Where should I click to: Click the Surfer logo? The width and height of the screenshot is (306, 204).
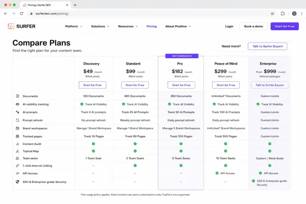click(x=22, y=26)
